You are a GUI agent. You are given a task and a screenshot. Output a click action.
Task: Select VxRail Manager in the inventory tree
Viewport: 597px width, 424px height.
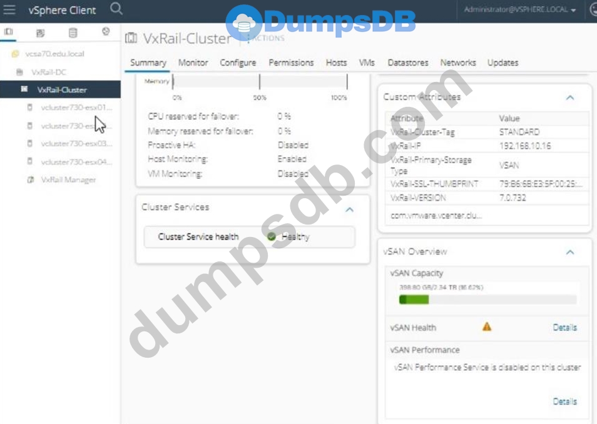(x=68, y=179)
